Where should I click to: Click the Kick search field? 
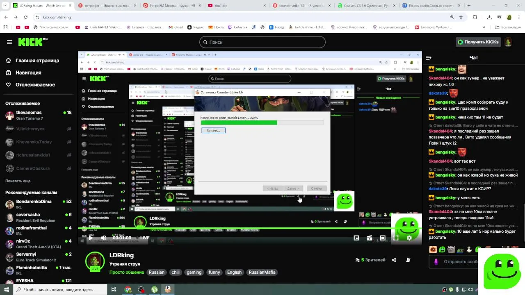click(x=262, y=42)
